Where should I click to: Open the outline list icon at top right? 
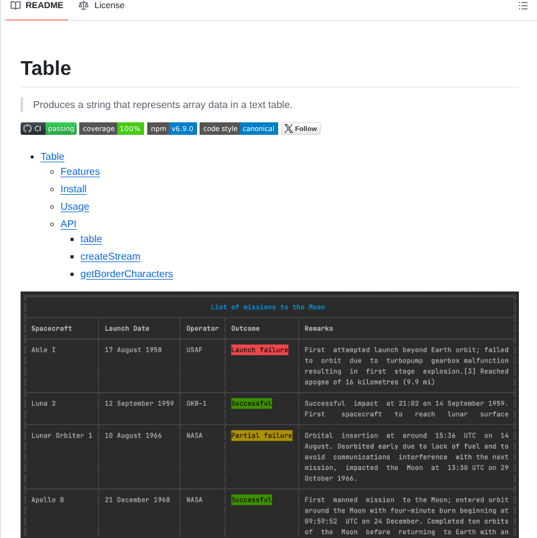pos(523,5)
